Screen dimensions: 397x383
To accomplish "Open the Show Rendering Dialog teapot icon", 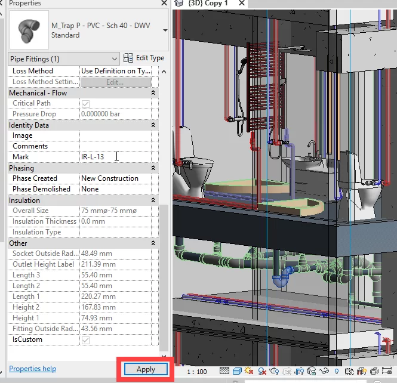I will coord(275,371).
